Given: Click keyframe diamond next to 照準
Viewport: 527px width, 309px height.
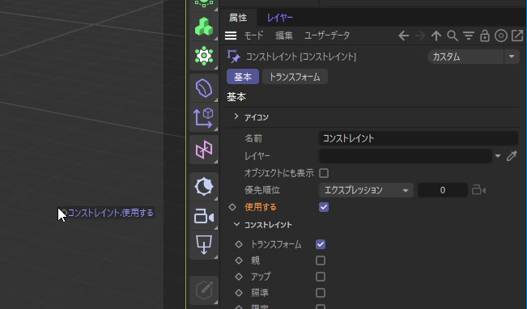Looking at the screenshot, I should [239, 293].
